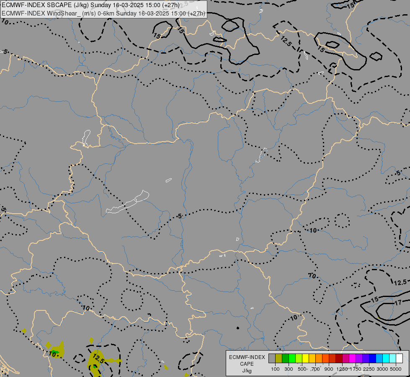Screen dimensions: 410x377
Task: Click the legend value 1250
Action: (x=342, y=369)
